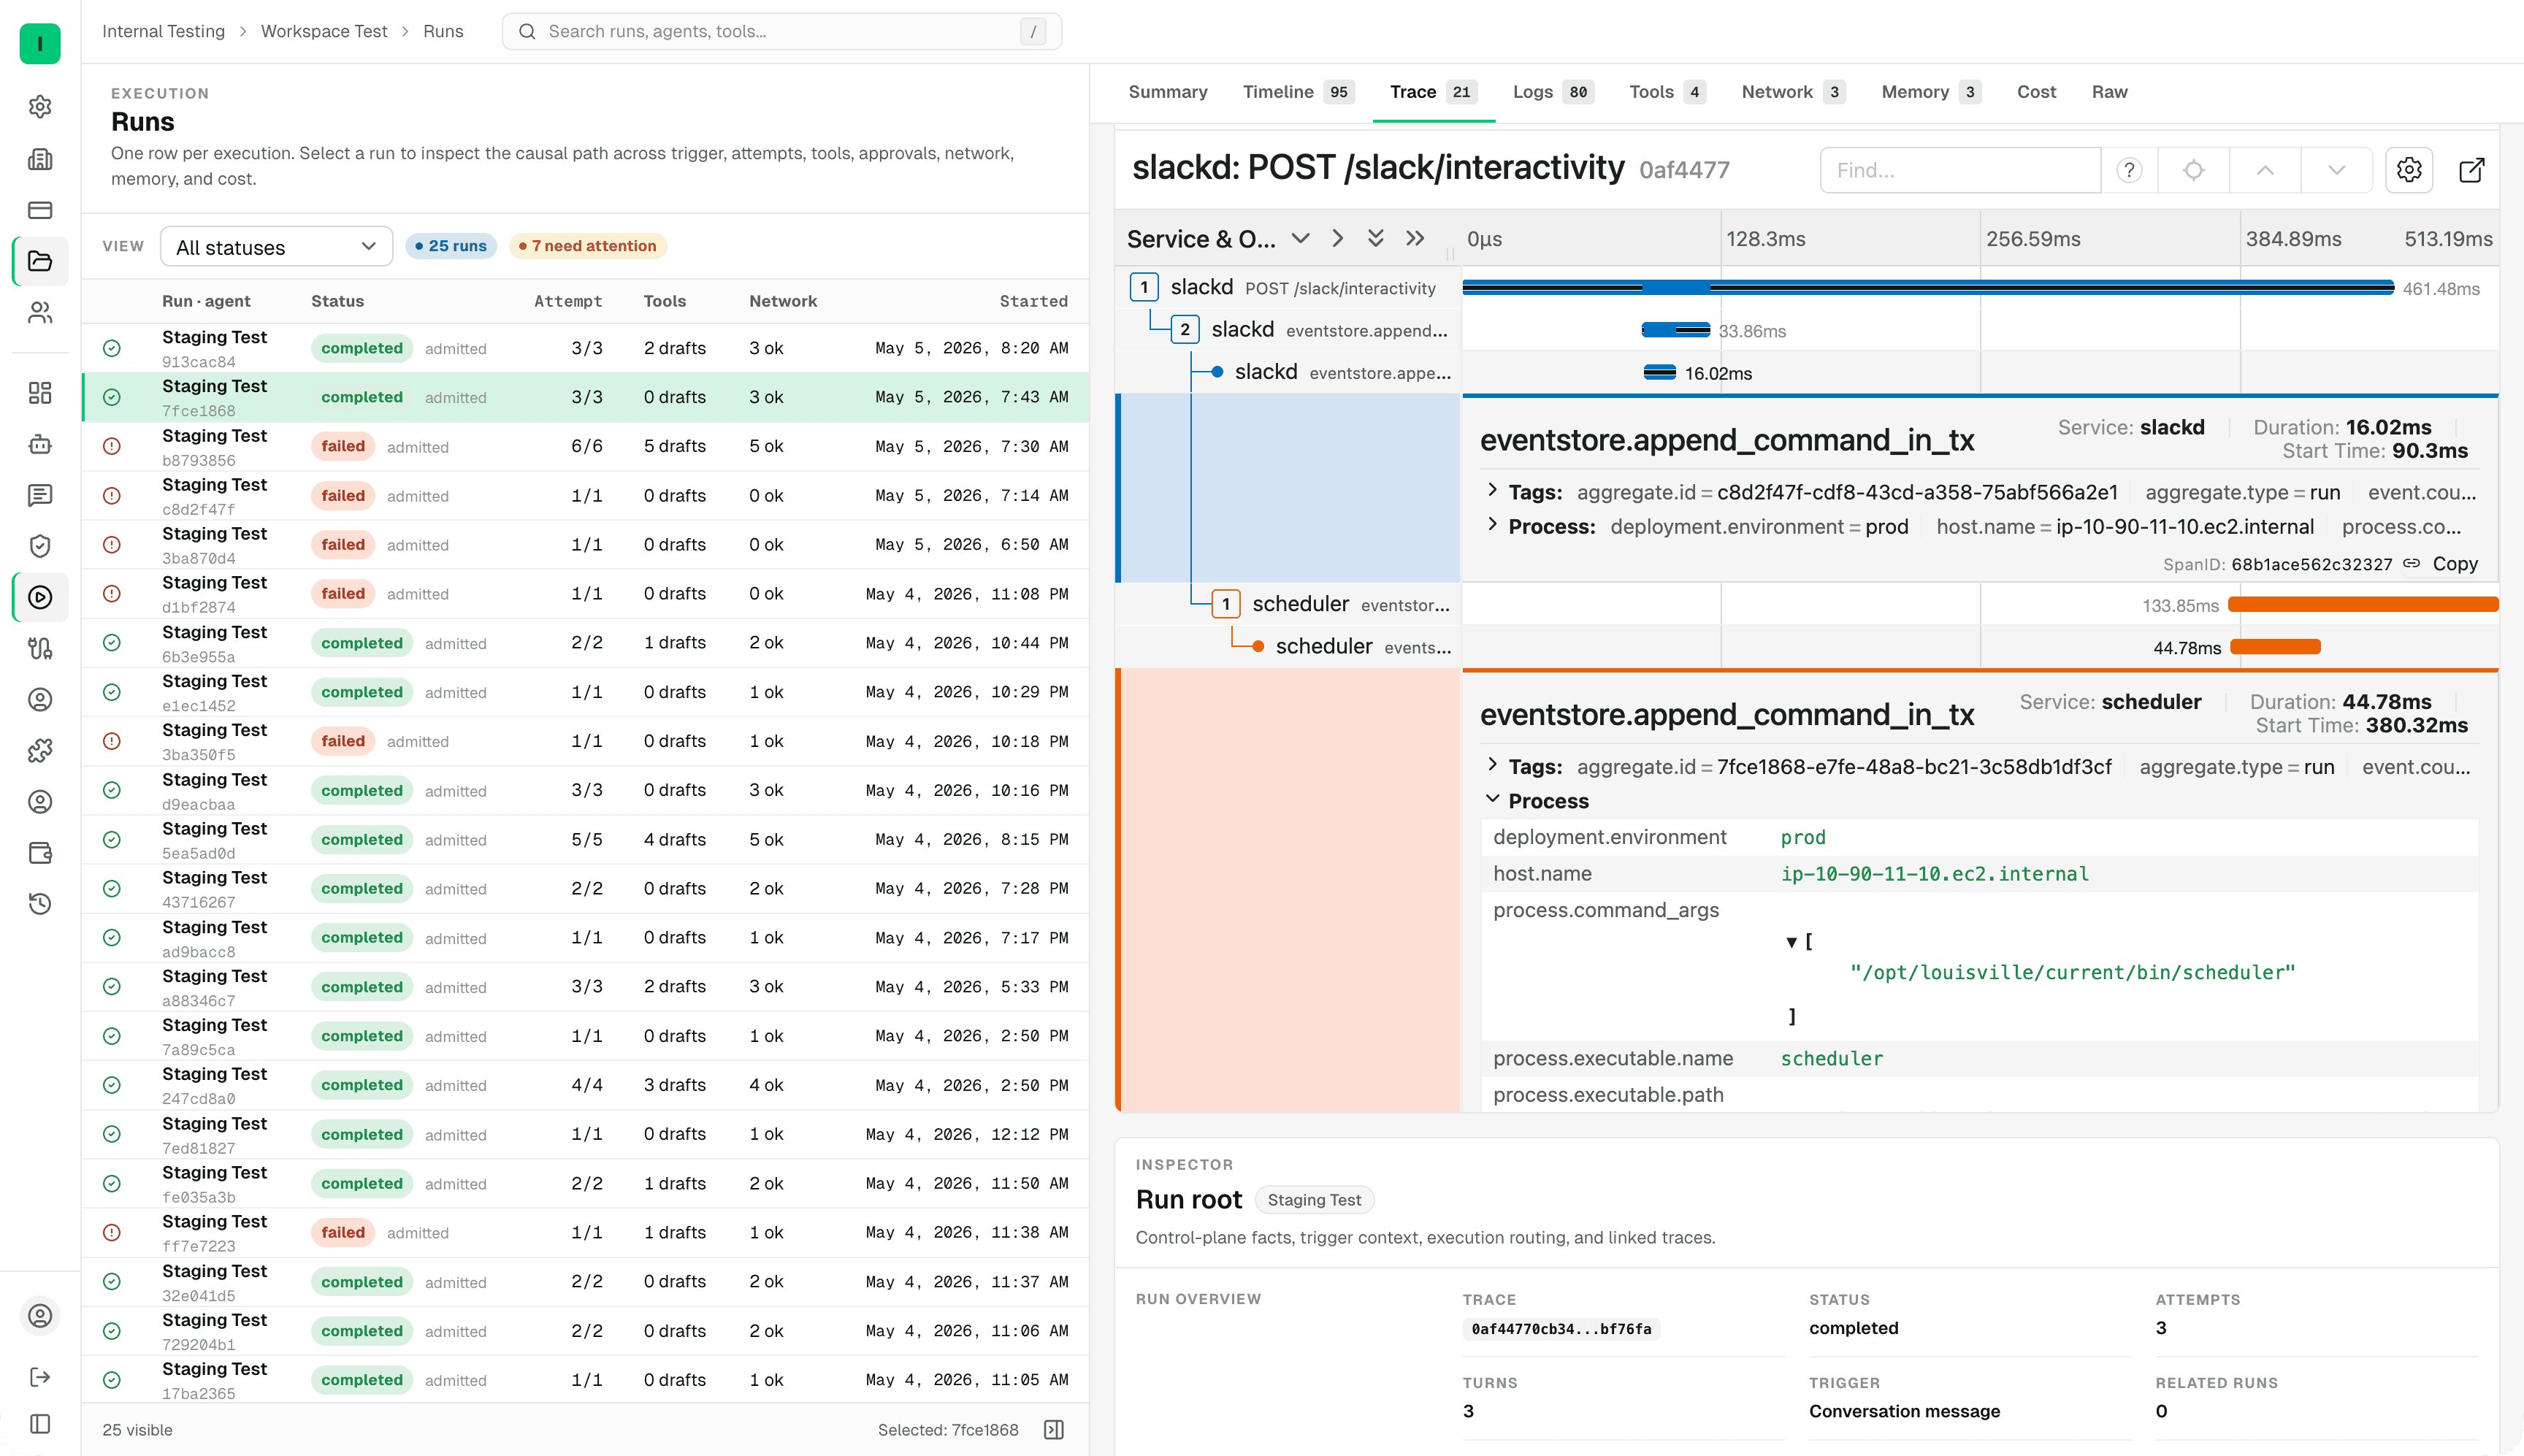
Task: Open the wallet icon in sidebar
Action: tap(40, 853)
